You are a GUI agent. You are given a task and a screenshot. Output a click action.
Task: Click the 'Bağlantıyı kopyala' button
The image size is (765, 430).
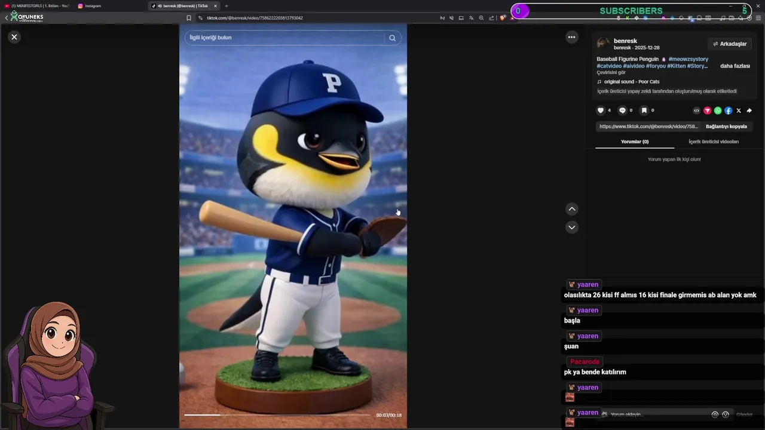click(726, 127)
